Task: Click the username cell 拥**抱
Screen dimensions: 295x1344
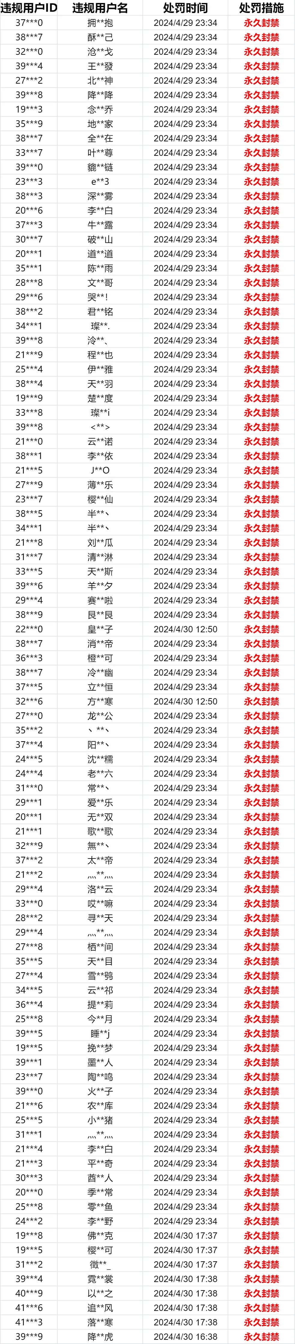Action: tap(99, 23)
